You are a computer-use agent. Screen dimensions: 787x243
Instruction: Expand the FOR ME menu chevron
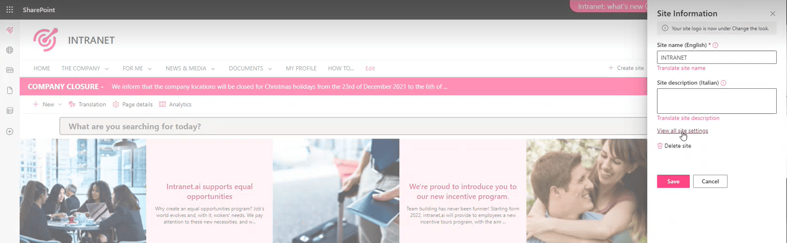pos(149,69)
